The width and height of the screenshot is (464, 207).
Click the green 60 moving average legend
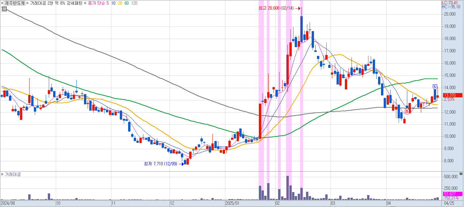pos(126,3)
